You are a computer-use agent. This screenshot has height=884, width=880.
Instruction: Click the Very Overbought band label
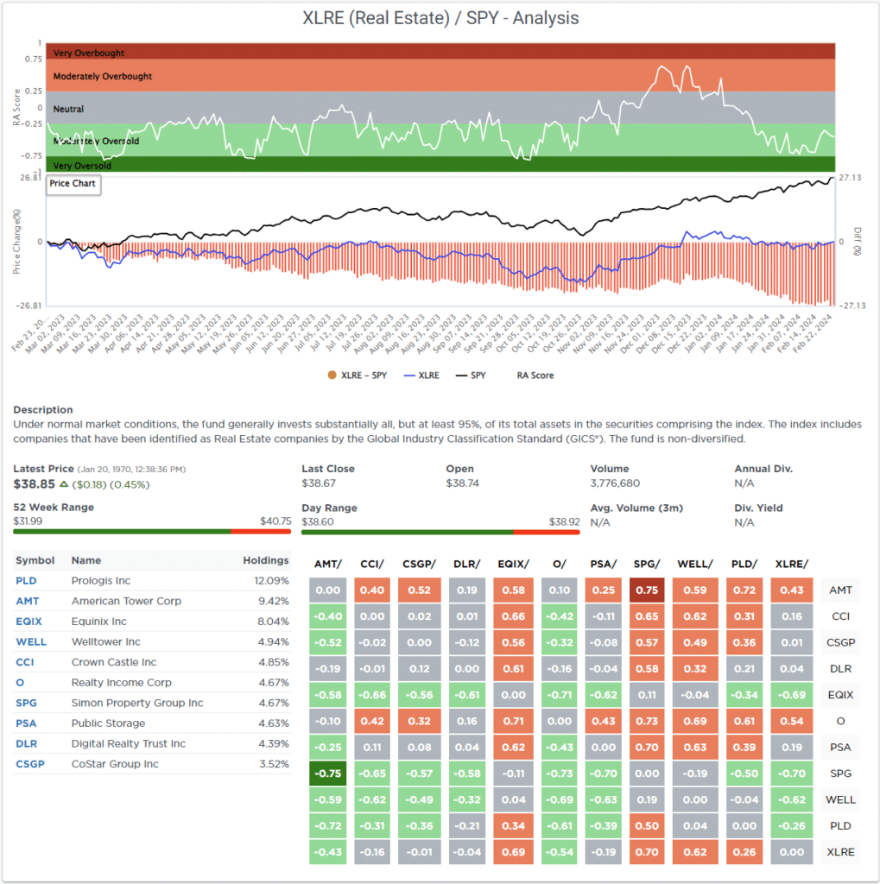pos(89,53)
